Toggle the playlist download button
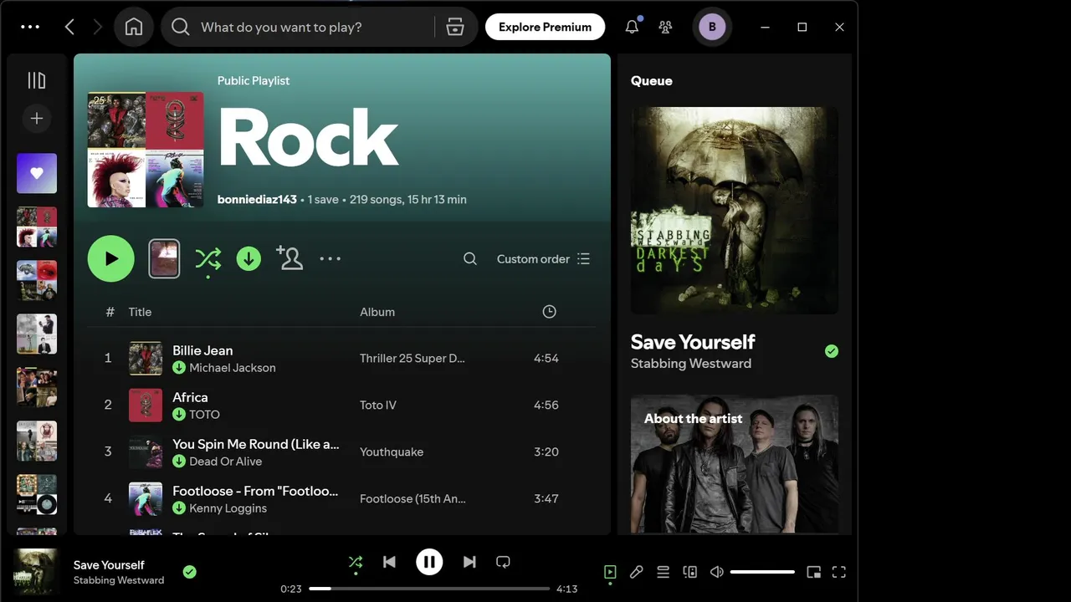This screenshot has height=602, width=1071. [x=249, y=259]
